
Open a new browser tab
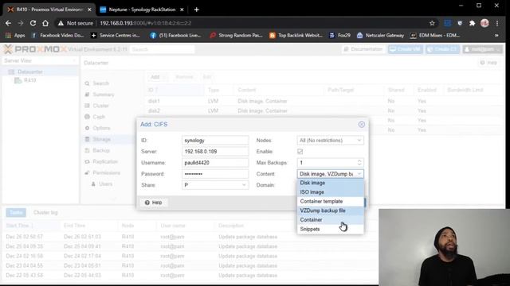[x=196, y=10]
